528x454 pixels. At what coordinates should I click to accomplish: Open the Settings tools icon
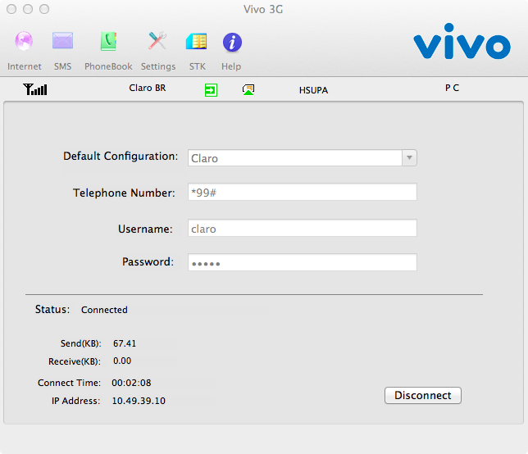pos(157,41)
